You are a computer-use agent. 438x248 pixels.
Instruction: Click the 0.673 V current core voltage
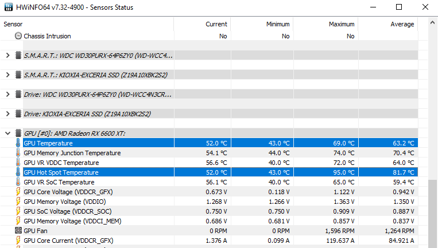(x=216, y=192)
